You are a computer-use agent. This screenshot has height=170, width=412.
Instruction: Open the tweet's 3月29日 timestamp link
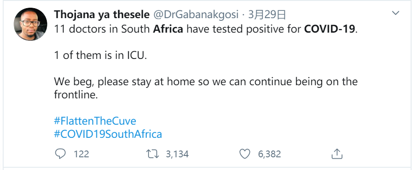click(267, 15)
